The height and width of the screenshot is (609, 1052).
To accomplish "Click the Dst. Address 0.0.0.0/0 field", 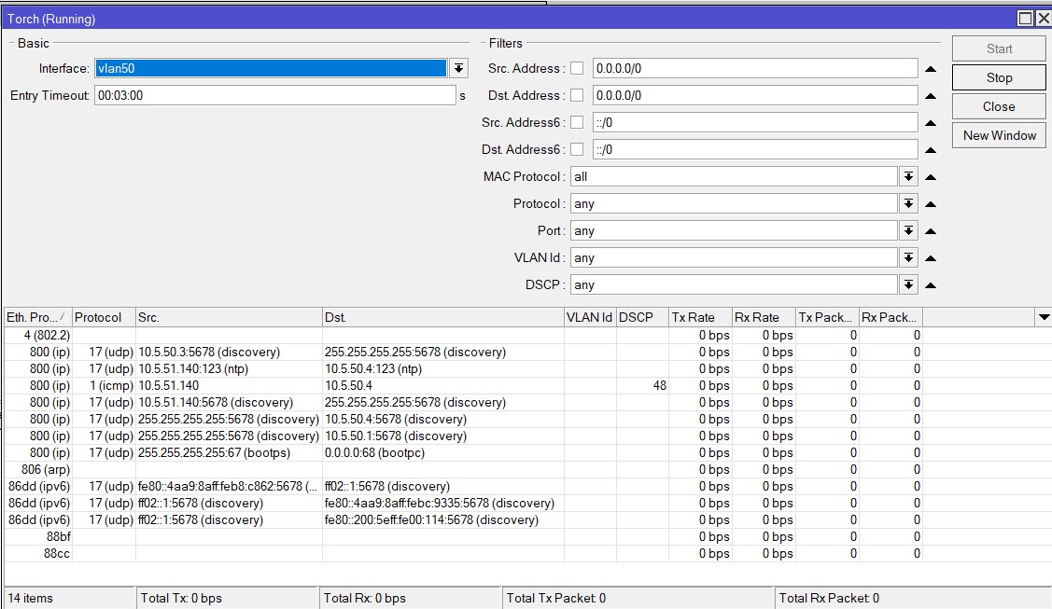I will click(x=755, y=95).
